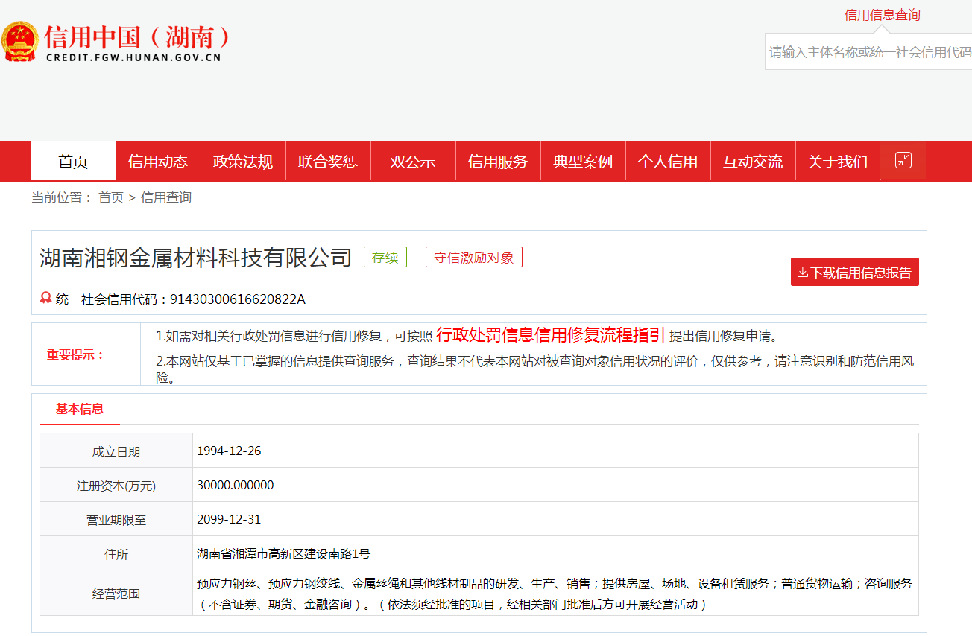Click the 住所 row label

[x=116, y=554]
